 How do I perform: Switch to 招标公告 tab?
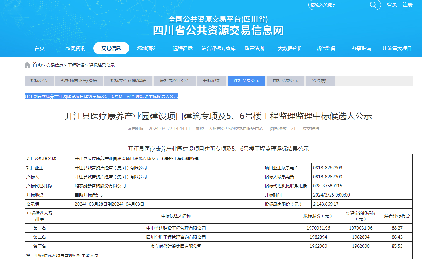coord(39,81)
